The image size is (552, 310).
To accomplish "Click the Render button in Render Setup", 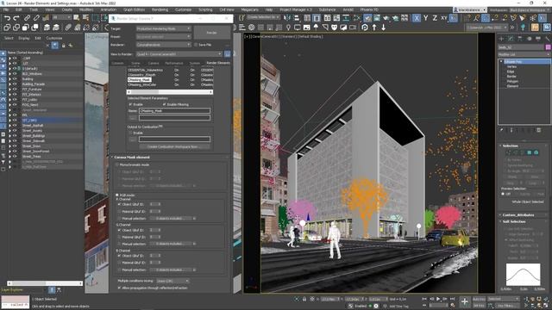I will click(211, 33).
